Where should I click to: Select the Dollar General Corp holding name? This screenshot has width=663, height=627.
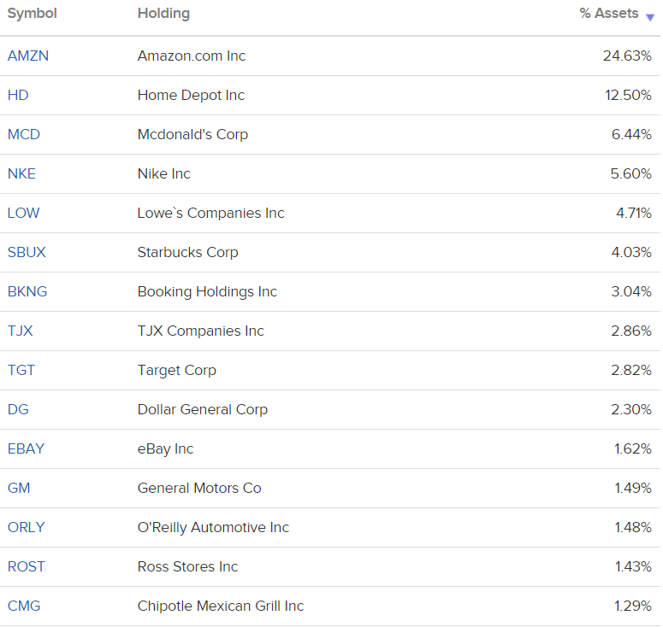[203, 409]
